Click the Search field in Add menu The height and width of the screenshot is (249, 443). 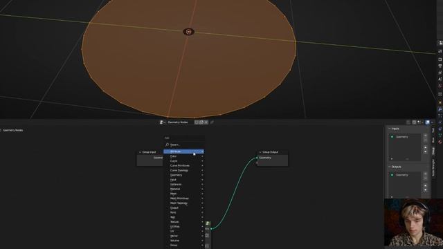coord(183,145)
